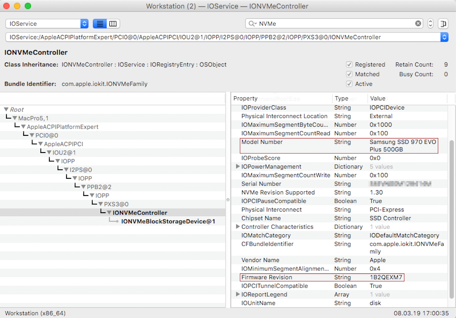The image size is (456, 318).
Task: Switch to column browser view
Action: click(x=113, y=24)
